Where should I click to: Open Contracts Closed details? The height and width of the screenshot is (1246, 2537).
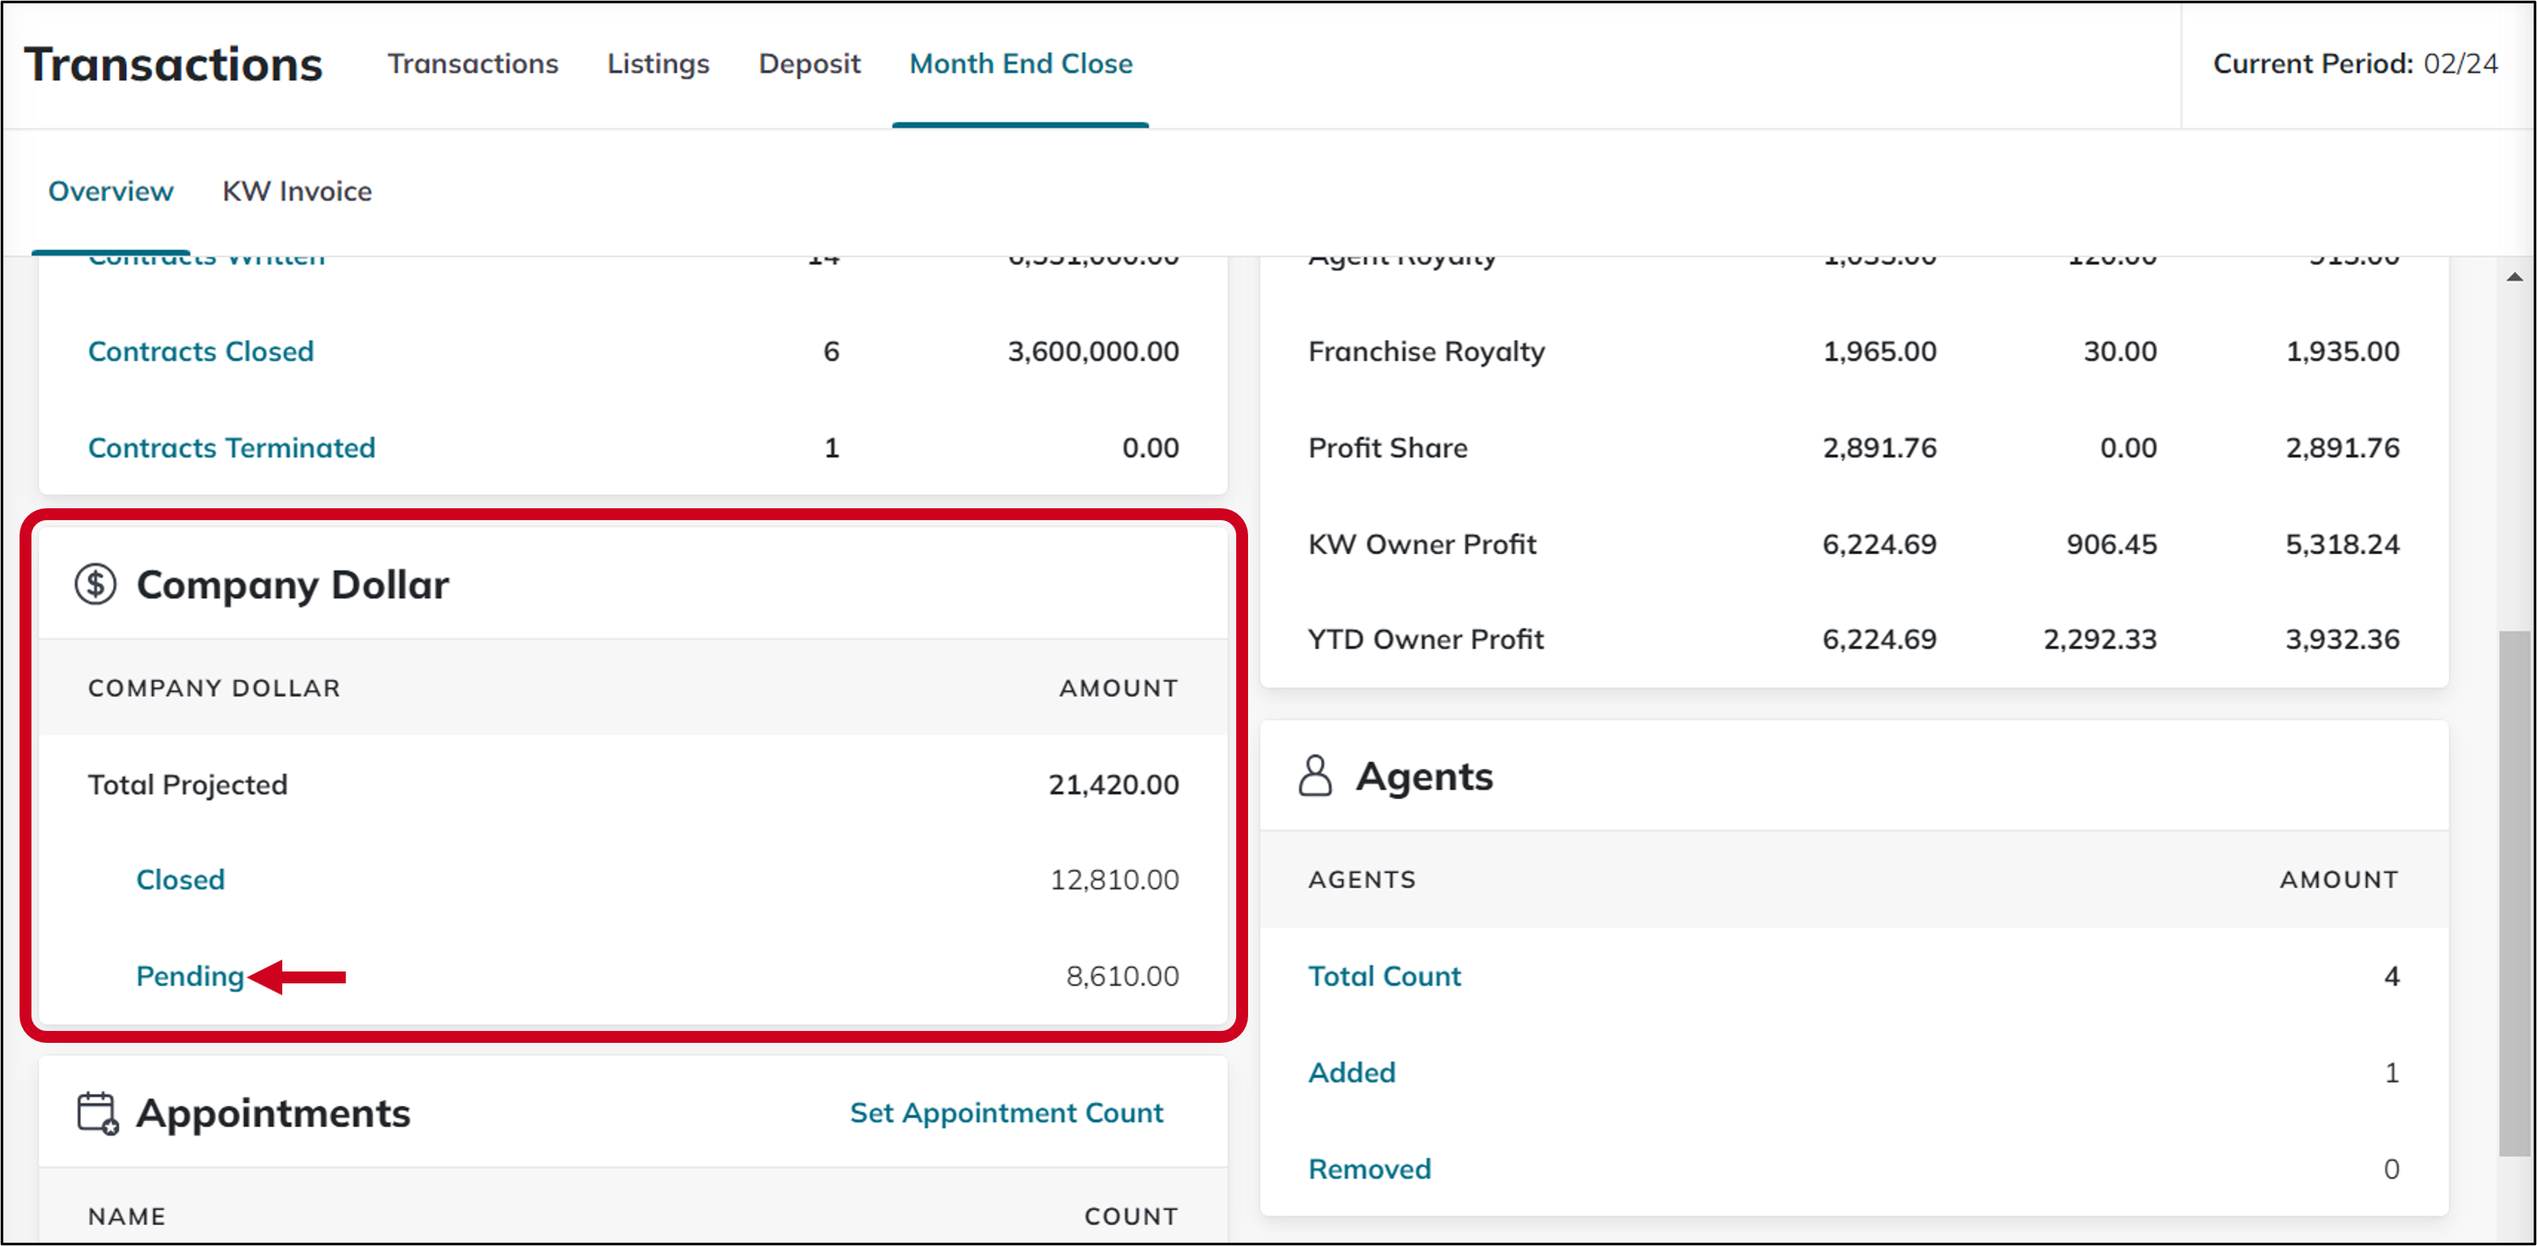(201, 350)
